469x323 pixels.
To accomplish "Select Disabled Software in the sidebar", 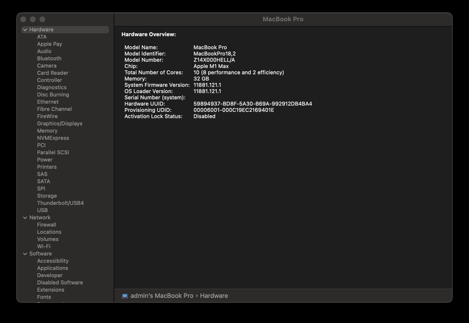I will pos(60,282).
